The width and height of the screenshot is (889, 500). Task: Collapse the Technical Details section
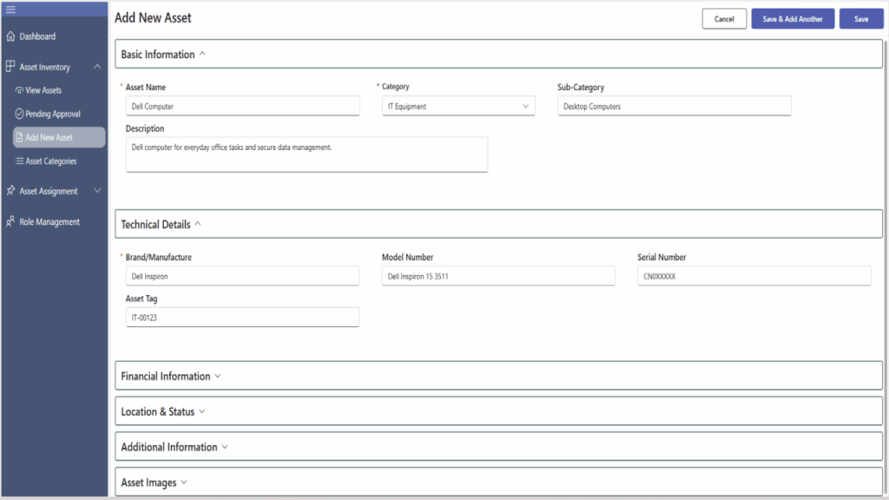tap(198, 223)
